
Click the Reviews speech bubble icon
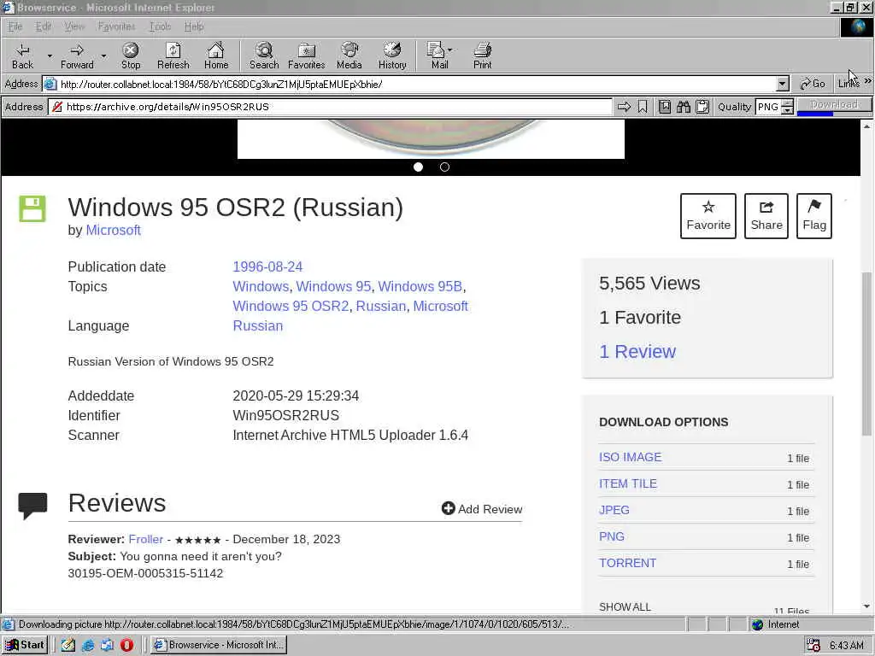point(32,506)
